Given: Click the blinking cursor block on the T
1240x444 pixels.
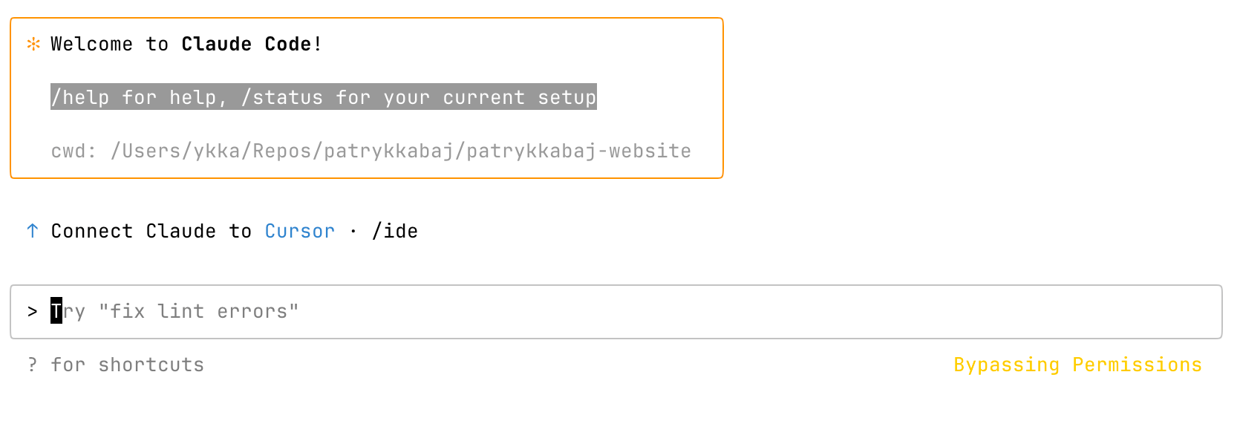Looking at the screenshot, I should (56, 311).
